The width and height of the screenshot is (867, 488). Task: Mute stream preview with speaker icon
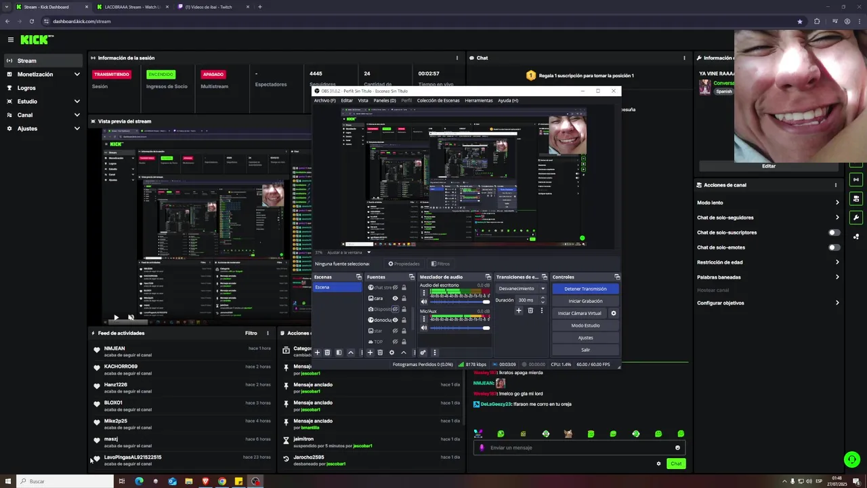coord(131,317)
